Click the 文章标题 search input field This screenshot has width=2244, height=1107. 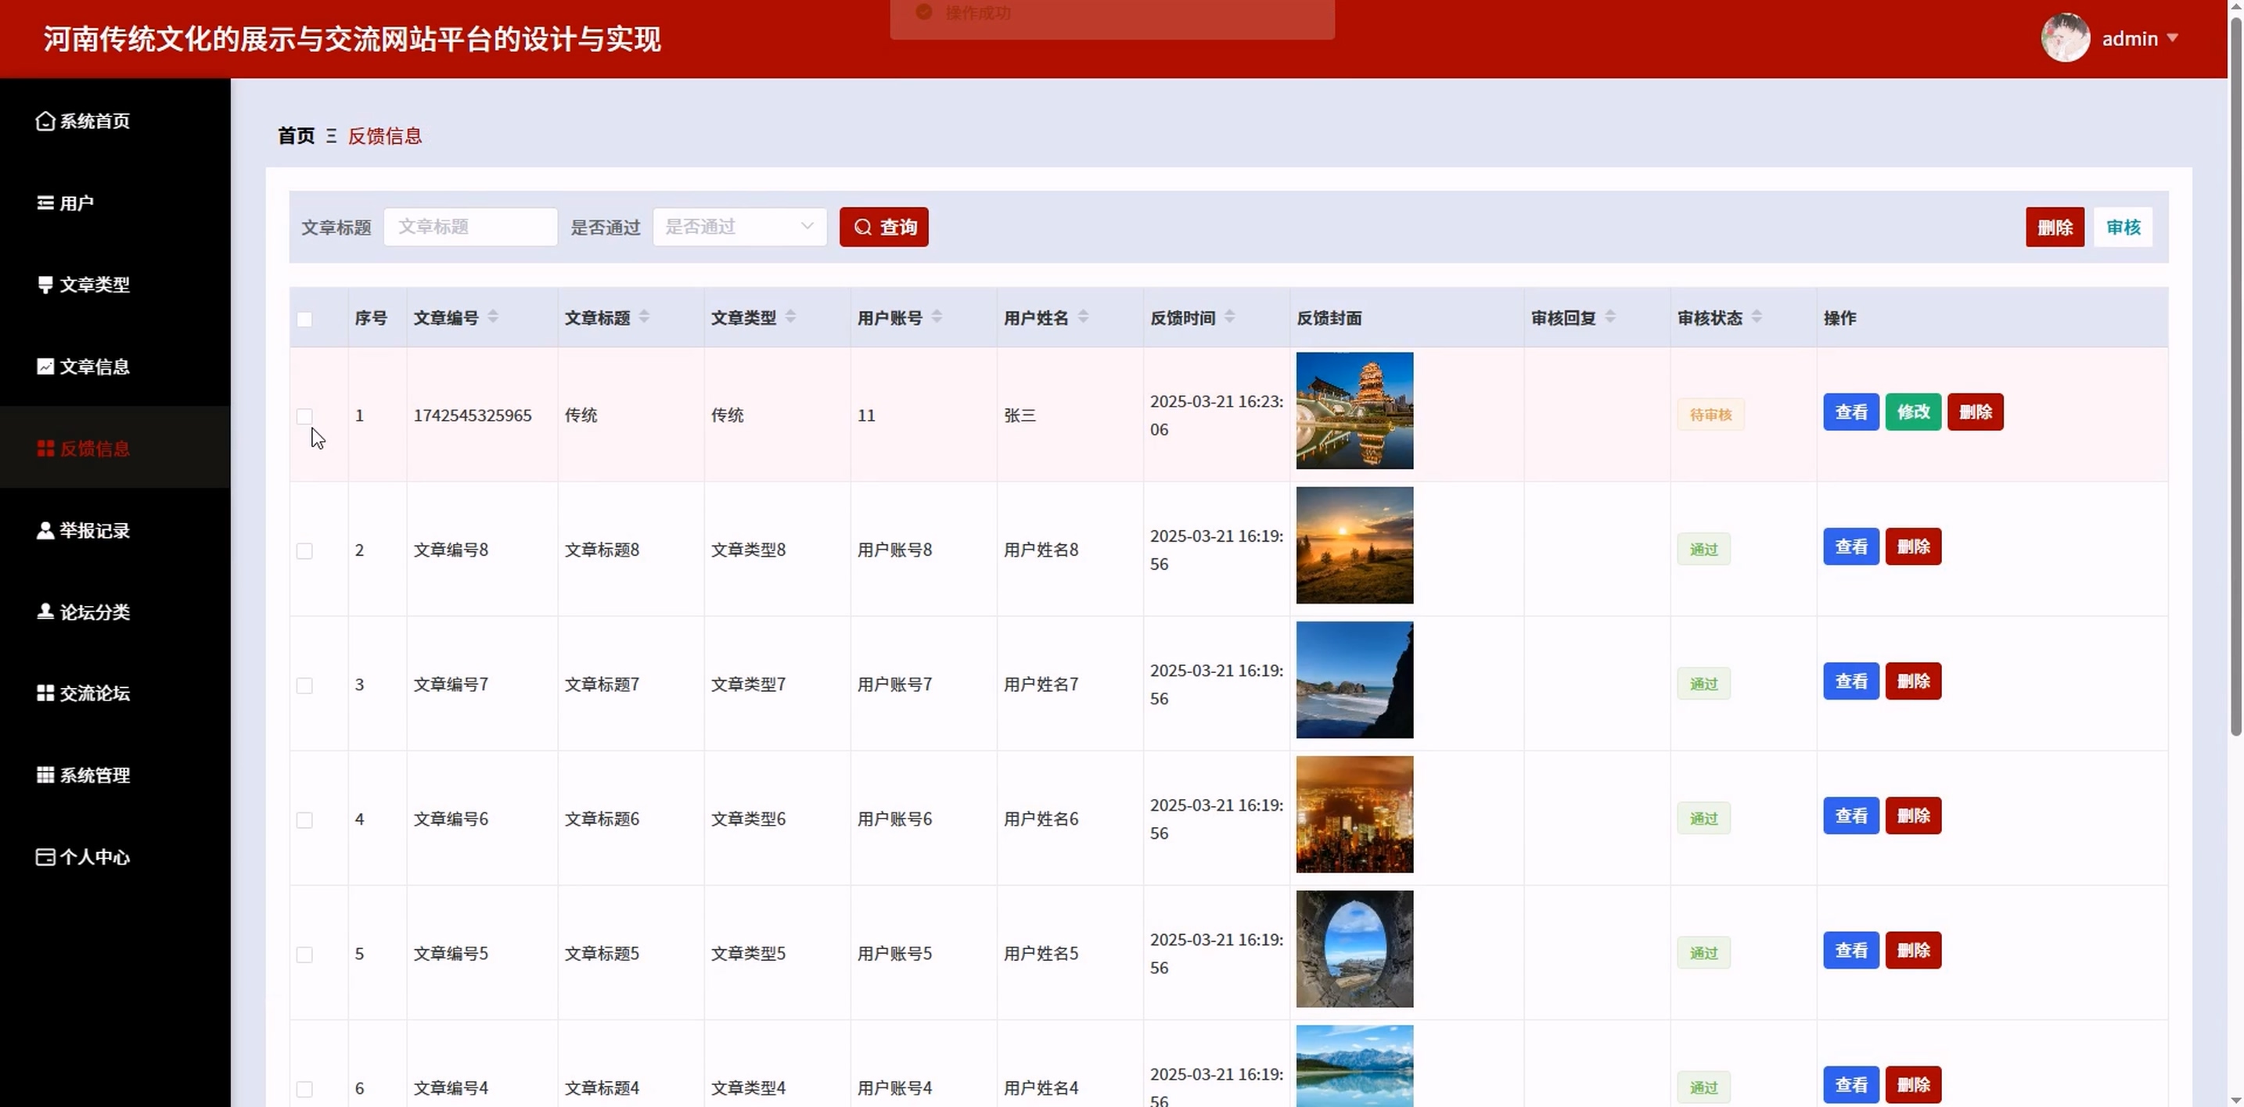[x=470, y=227]
